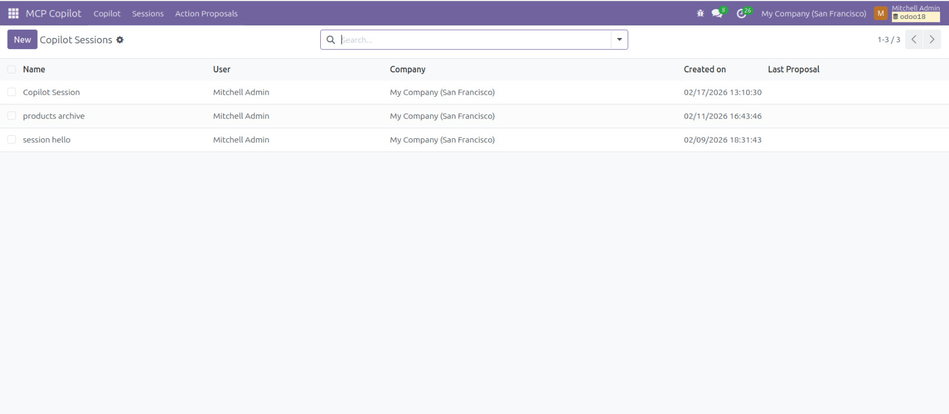The width and height of the screenshot is (949, 414).
Task: Open the My Company (San Francisco) switcher
Action: tap(813, 13)
